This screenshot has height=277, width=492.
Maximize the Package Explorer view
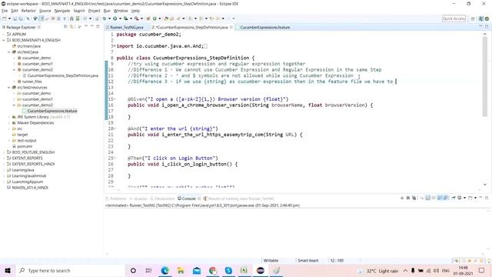click(98, 27)
